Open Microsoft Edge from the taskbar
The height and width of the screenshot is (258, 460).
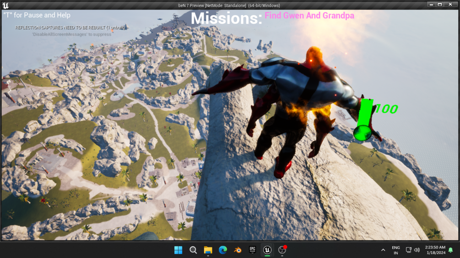(223, 250)
